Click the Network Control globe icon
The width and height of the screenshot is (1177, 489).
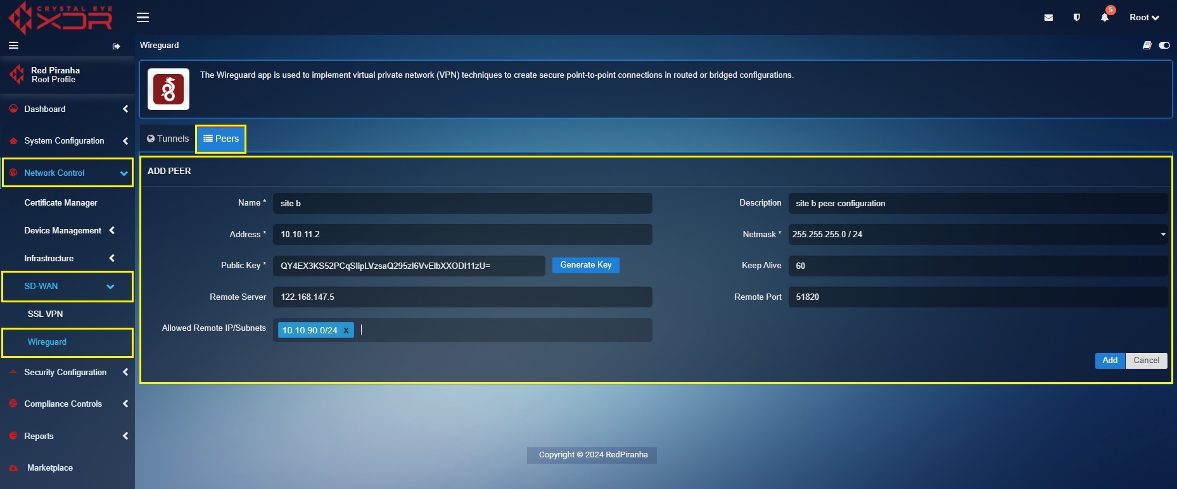(13, 173)
